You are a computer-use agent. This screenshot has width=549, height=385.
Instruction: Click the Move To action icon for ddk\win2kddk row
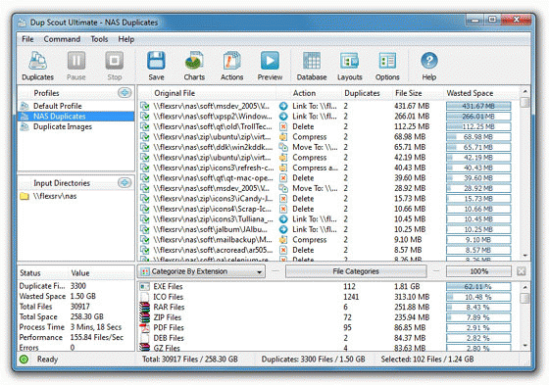click(283, 147)
